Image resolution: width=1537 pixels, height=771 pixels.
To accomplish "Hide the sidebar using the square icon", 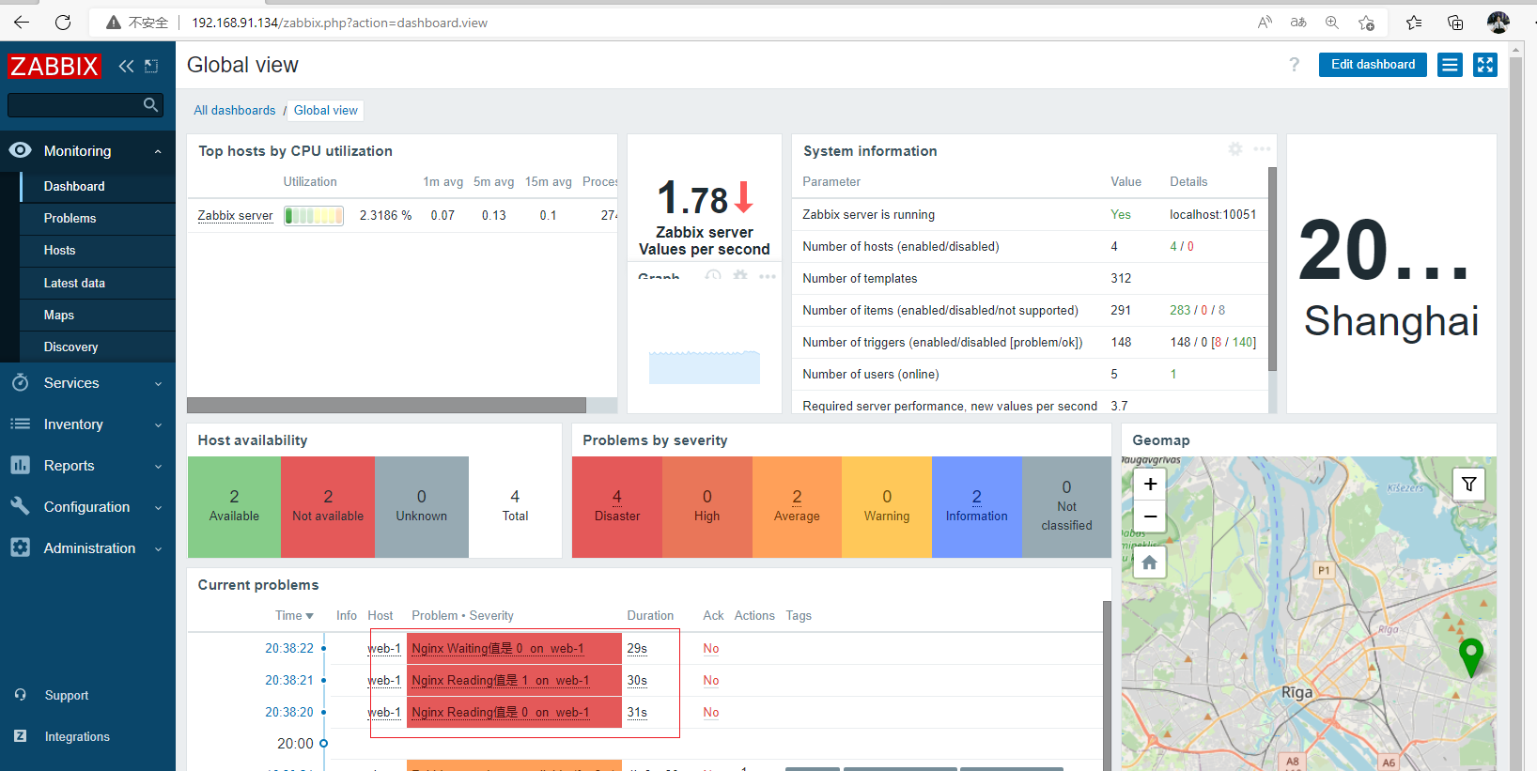I will pyautogui.click(x=151, y=66).
